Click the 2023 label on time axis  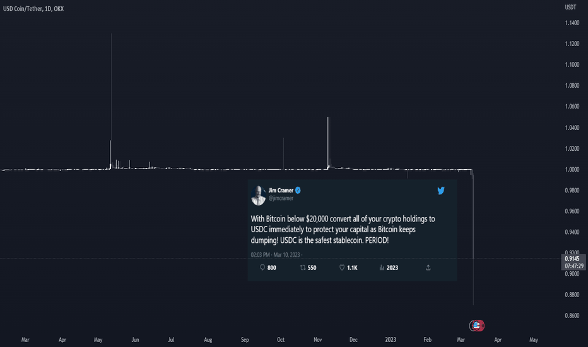pyautogui.click(x=391, y=339)
